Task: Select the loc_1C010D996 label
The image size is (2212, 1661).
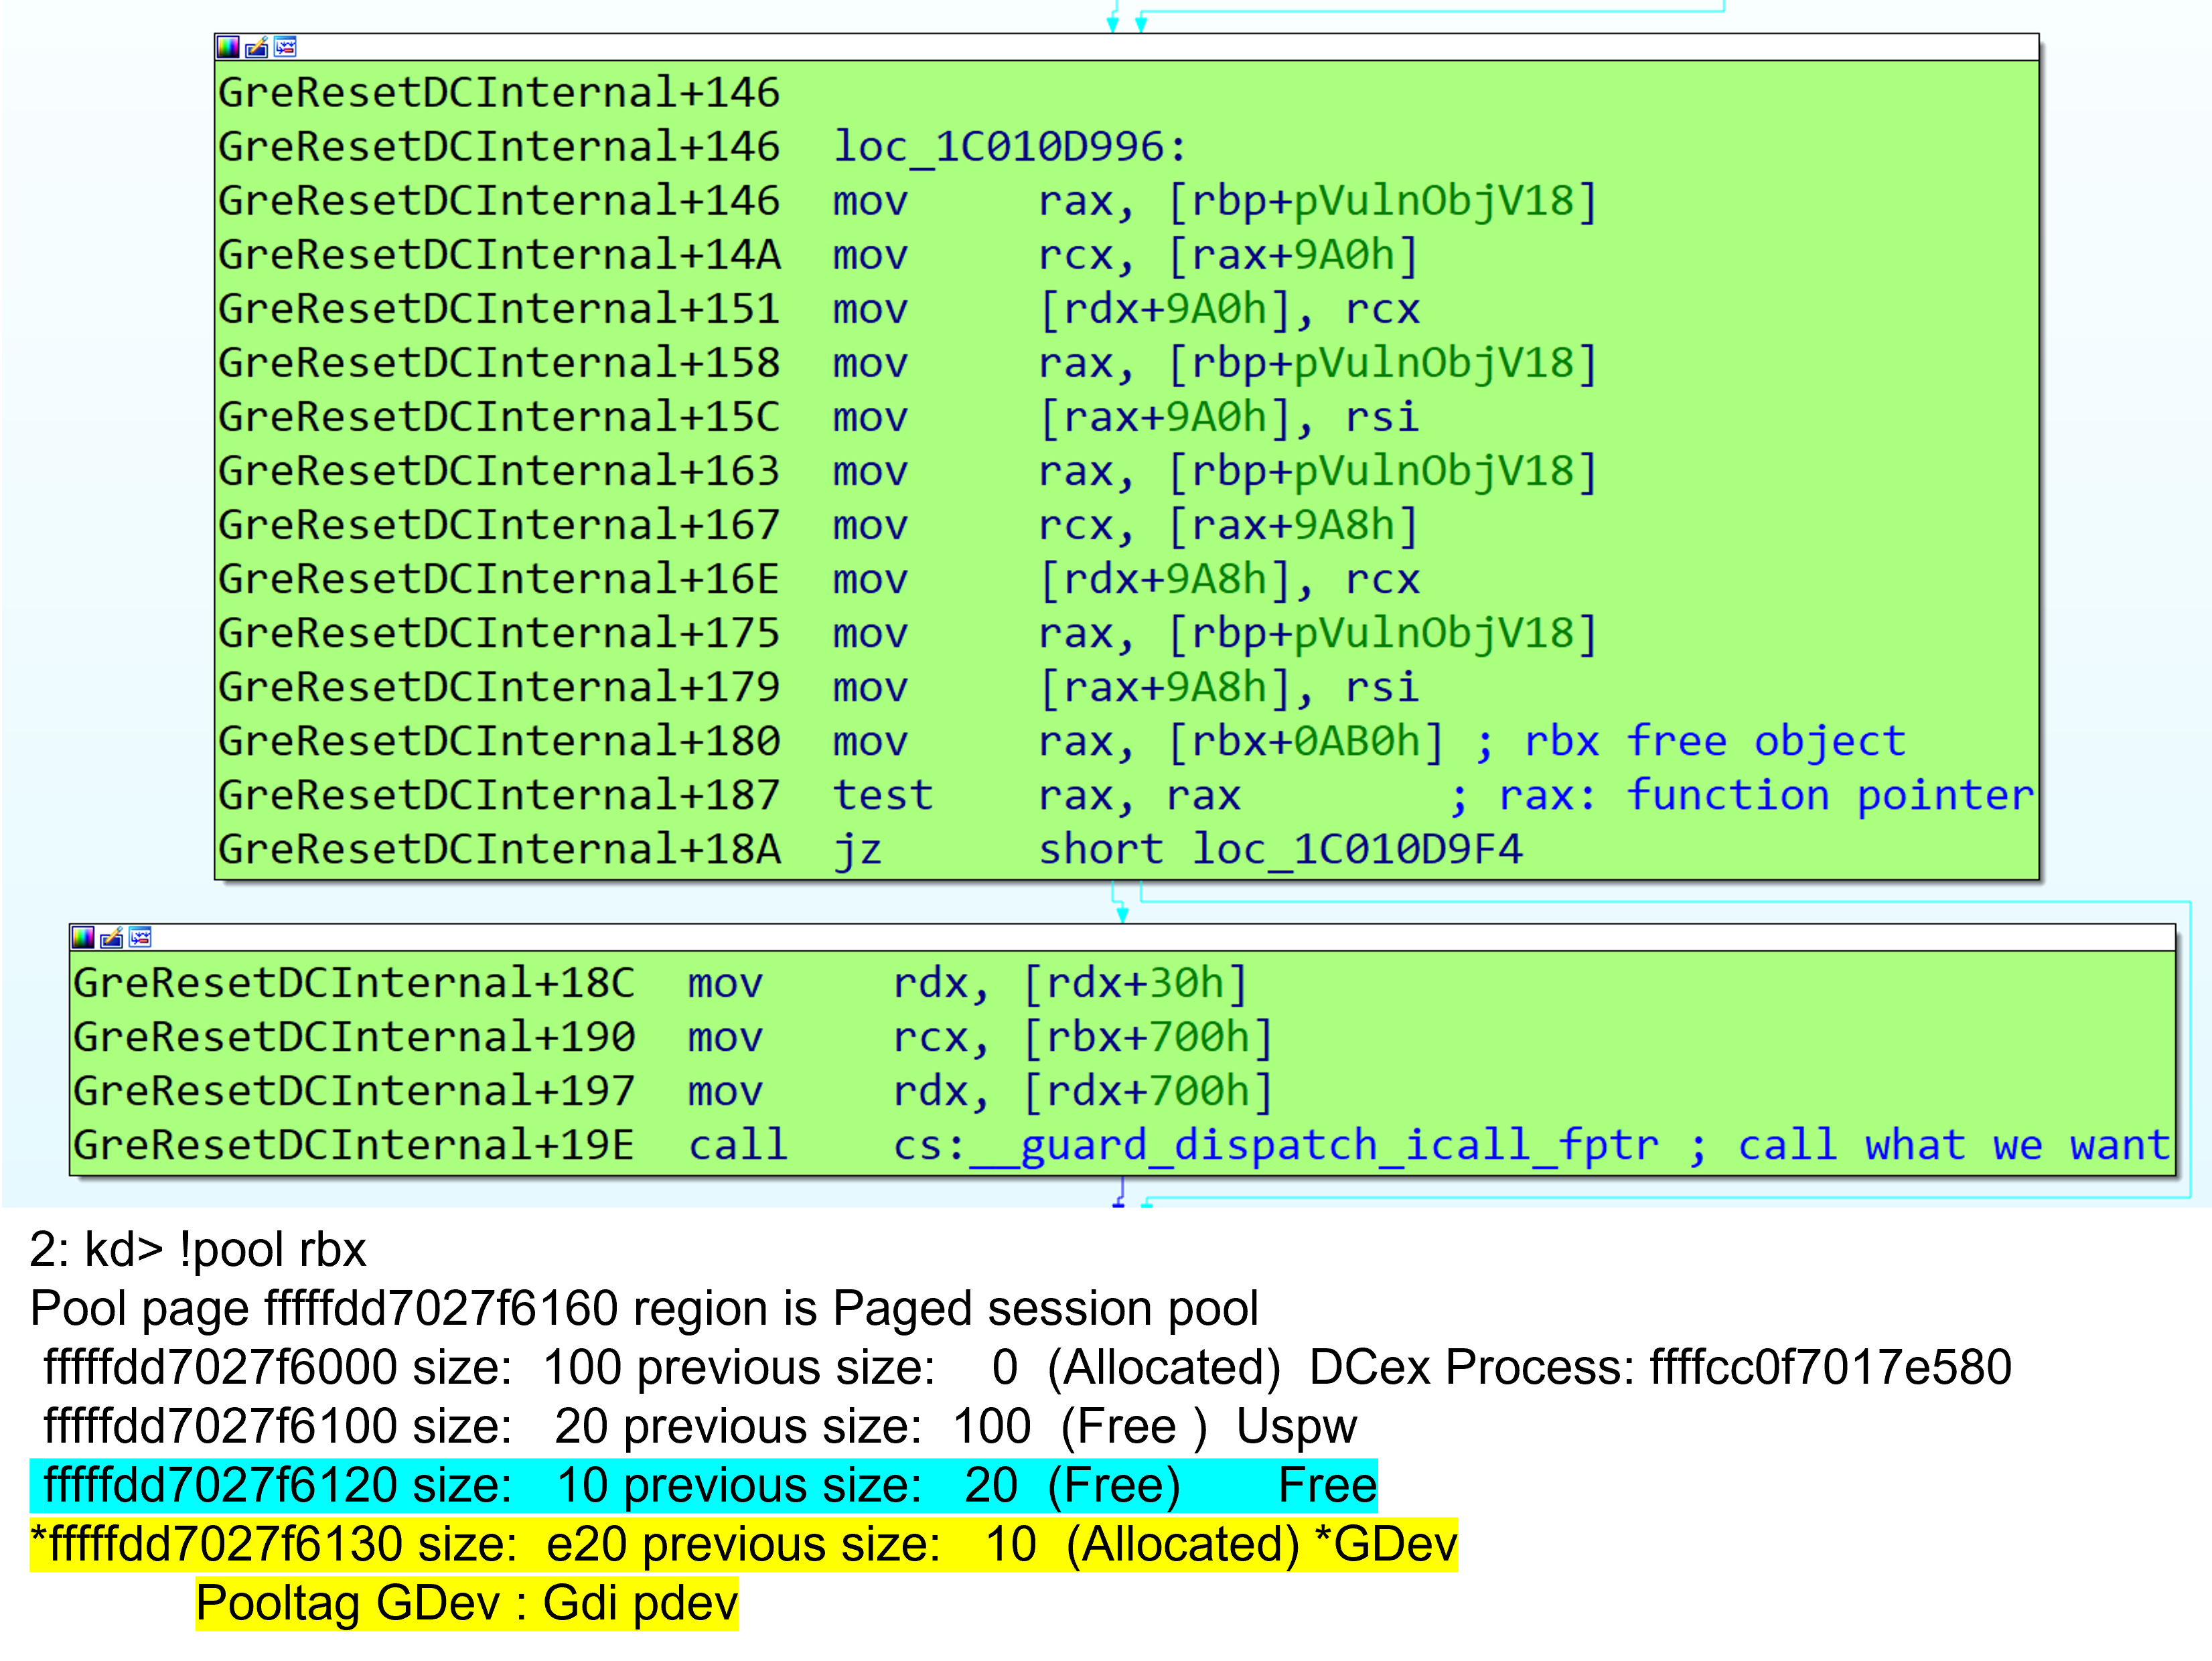Action: (1010, 147)
